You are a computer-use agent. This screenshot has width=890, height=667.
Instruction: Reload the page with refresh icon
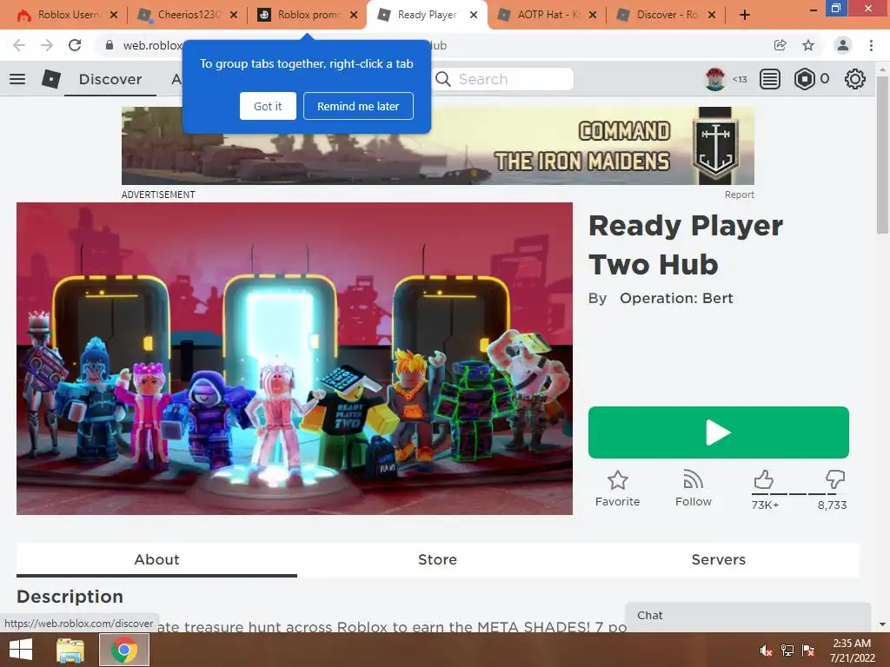click(75, 45)
